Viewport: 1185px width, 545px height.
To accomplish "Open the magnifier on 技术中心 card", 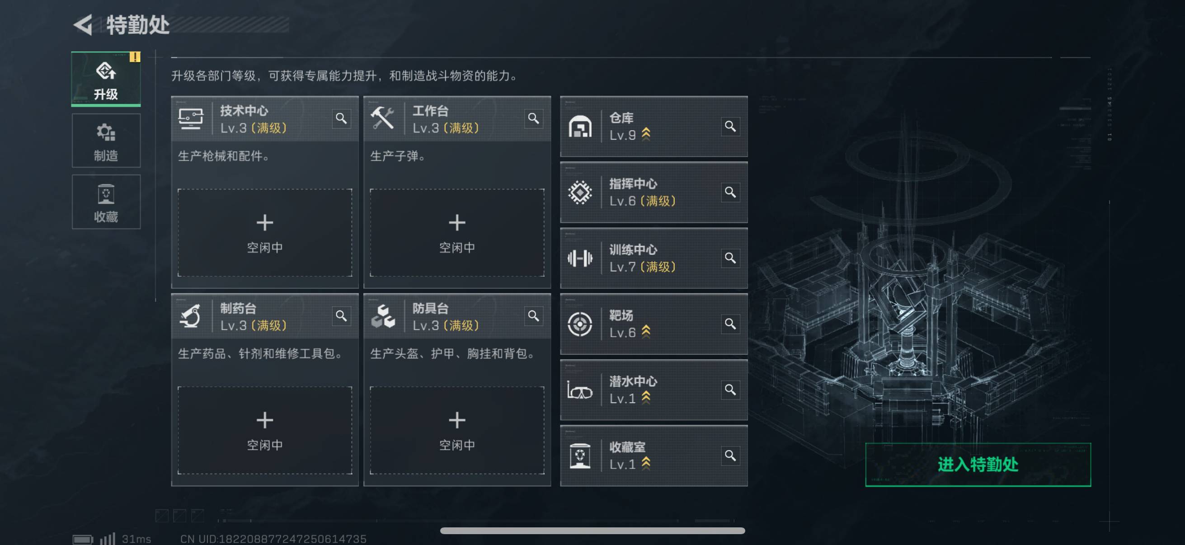I will click(341, 119).
